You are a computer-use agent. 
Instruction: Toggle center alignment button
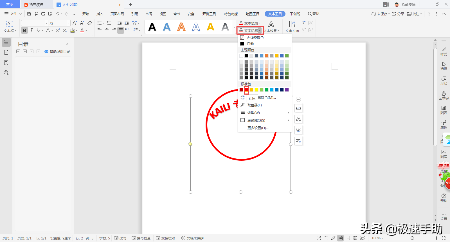(107, 30)
